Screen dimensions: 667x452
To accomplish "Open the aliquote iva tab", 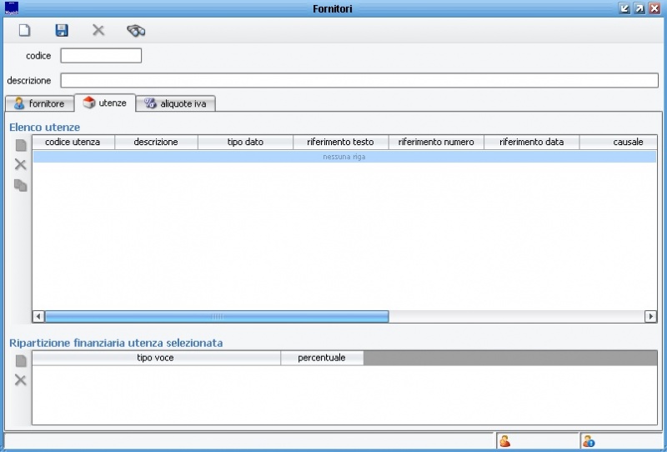I will pos(177,103).
